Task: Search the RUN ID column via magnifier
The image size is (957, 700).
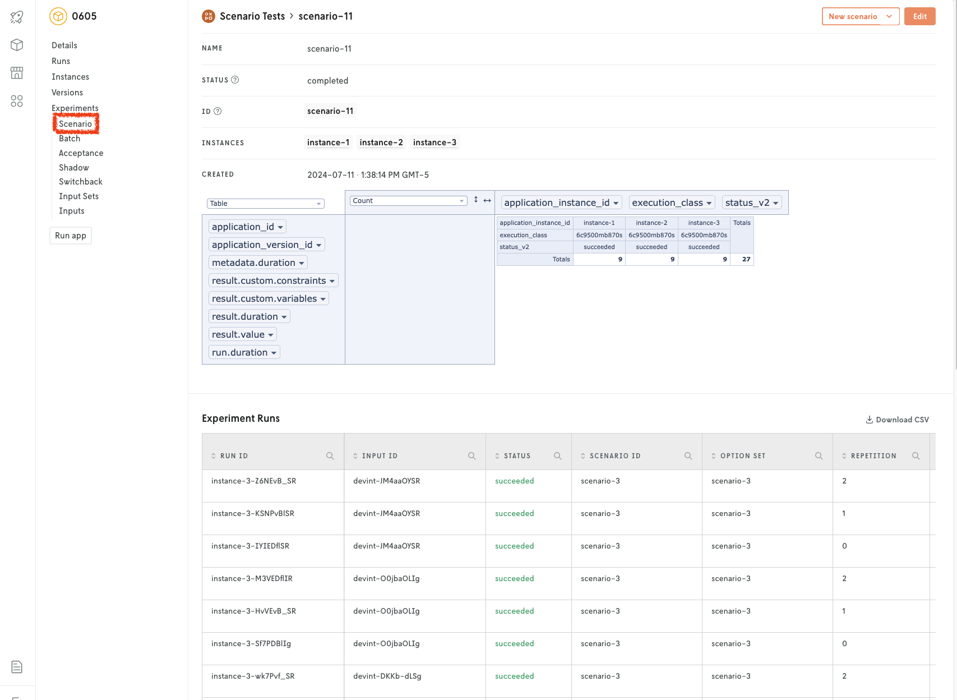Action: (330, 456)
